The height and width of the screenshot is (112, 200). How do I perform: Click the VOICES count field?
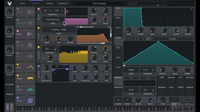point(118,100)
